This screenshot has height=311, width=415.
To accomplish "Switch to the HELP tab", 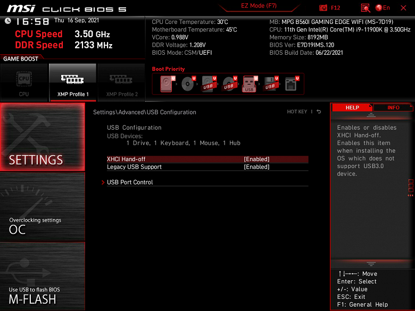I will click(352, 107).
